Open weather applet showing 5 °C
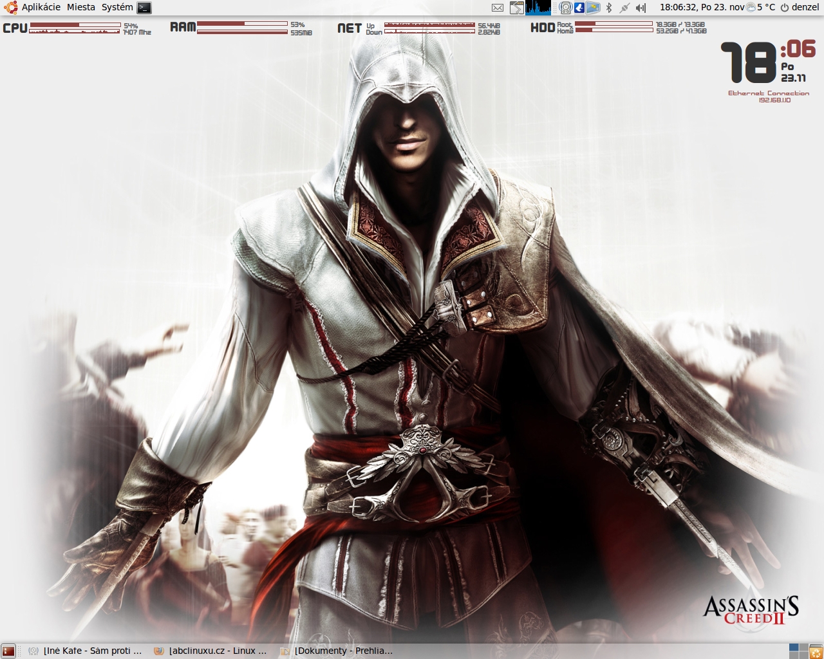The height and width of the screenshot is (659, 824). 761,7
